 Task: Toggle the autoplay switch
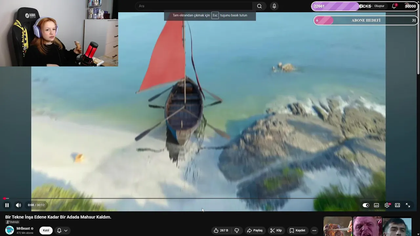tap(366, 205)
